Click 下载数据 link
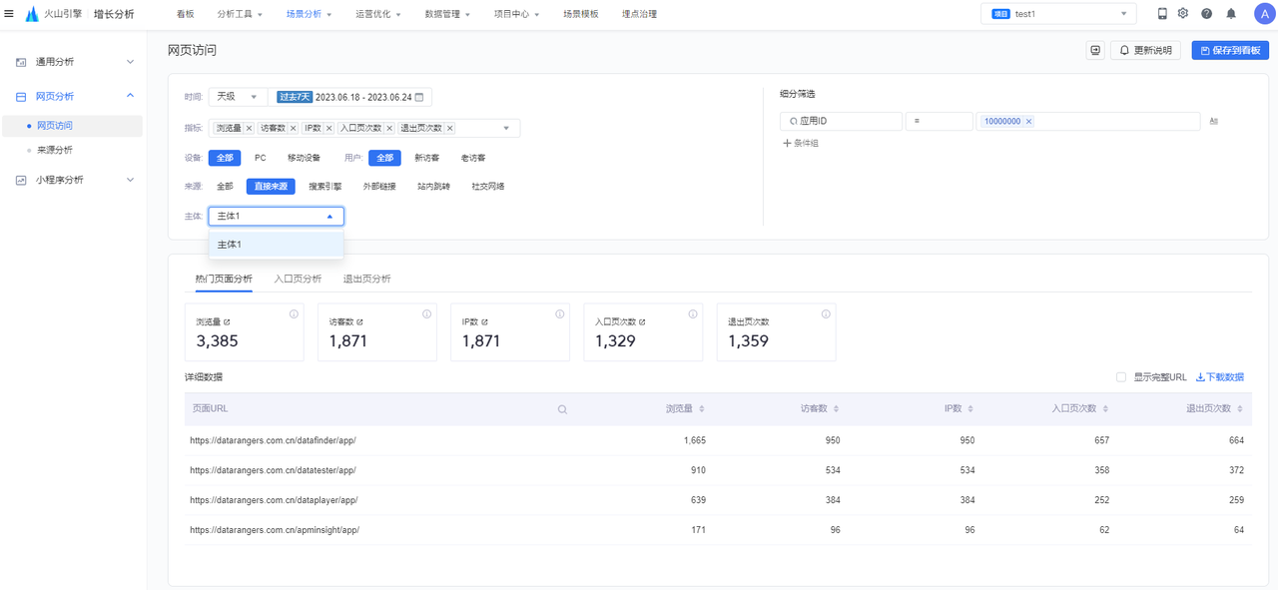1278x590 pixels. click(1220, 377)
